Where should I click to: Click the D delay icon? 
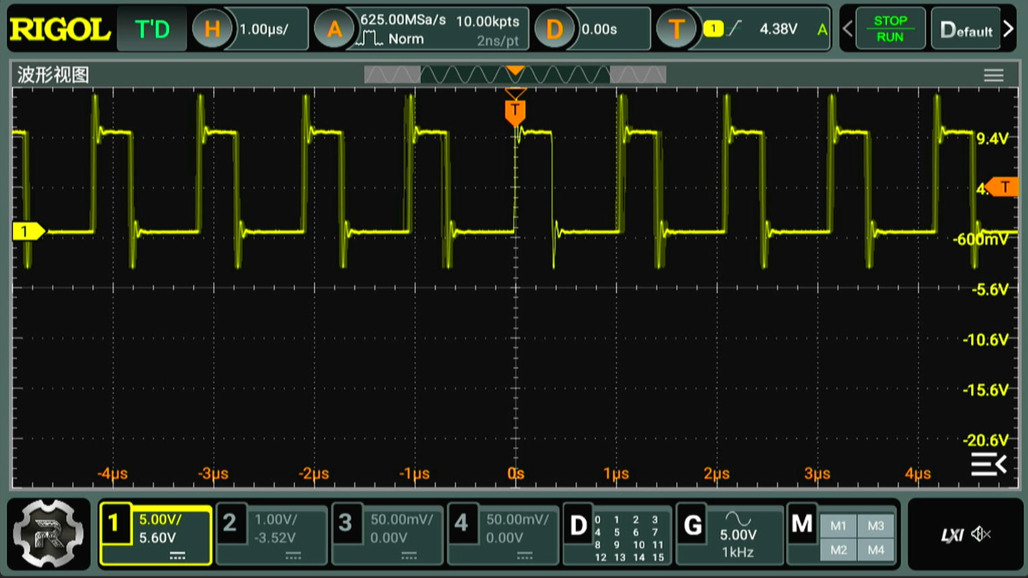click(554, 29)
